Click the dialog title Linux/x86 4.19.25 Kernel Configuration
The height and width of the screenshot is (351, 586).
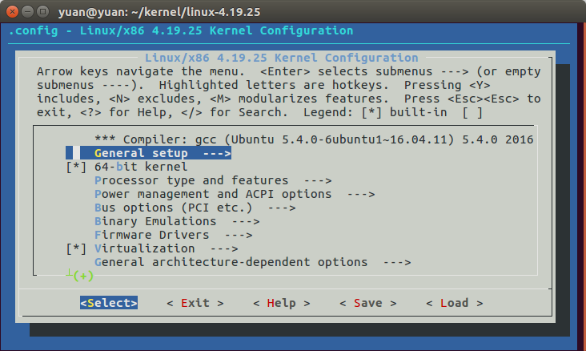(282, 58)
